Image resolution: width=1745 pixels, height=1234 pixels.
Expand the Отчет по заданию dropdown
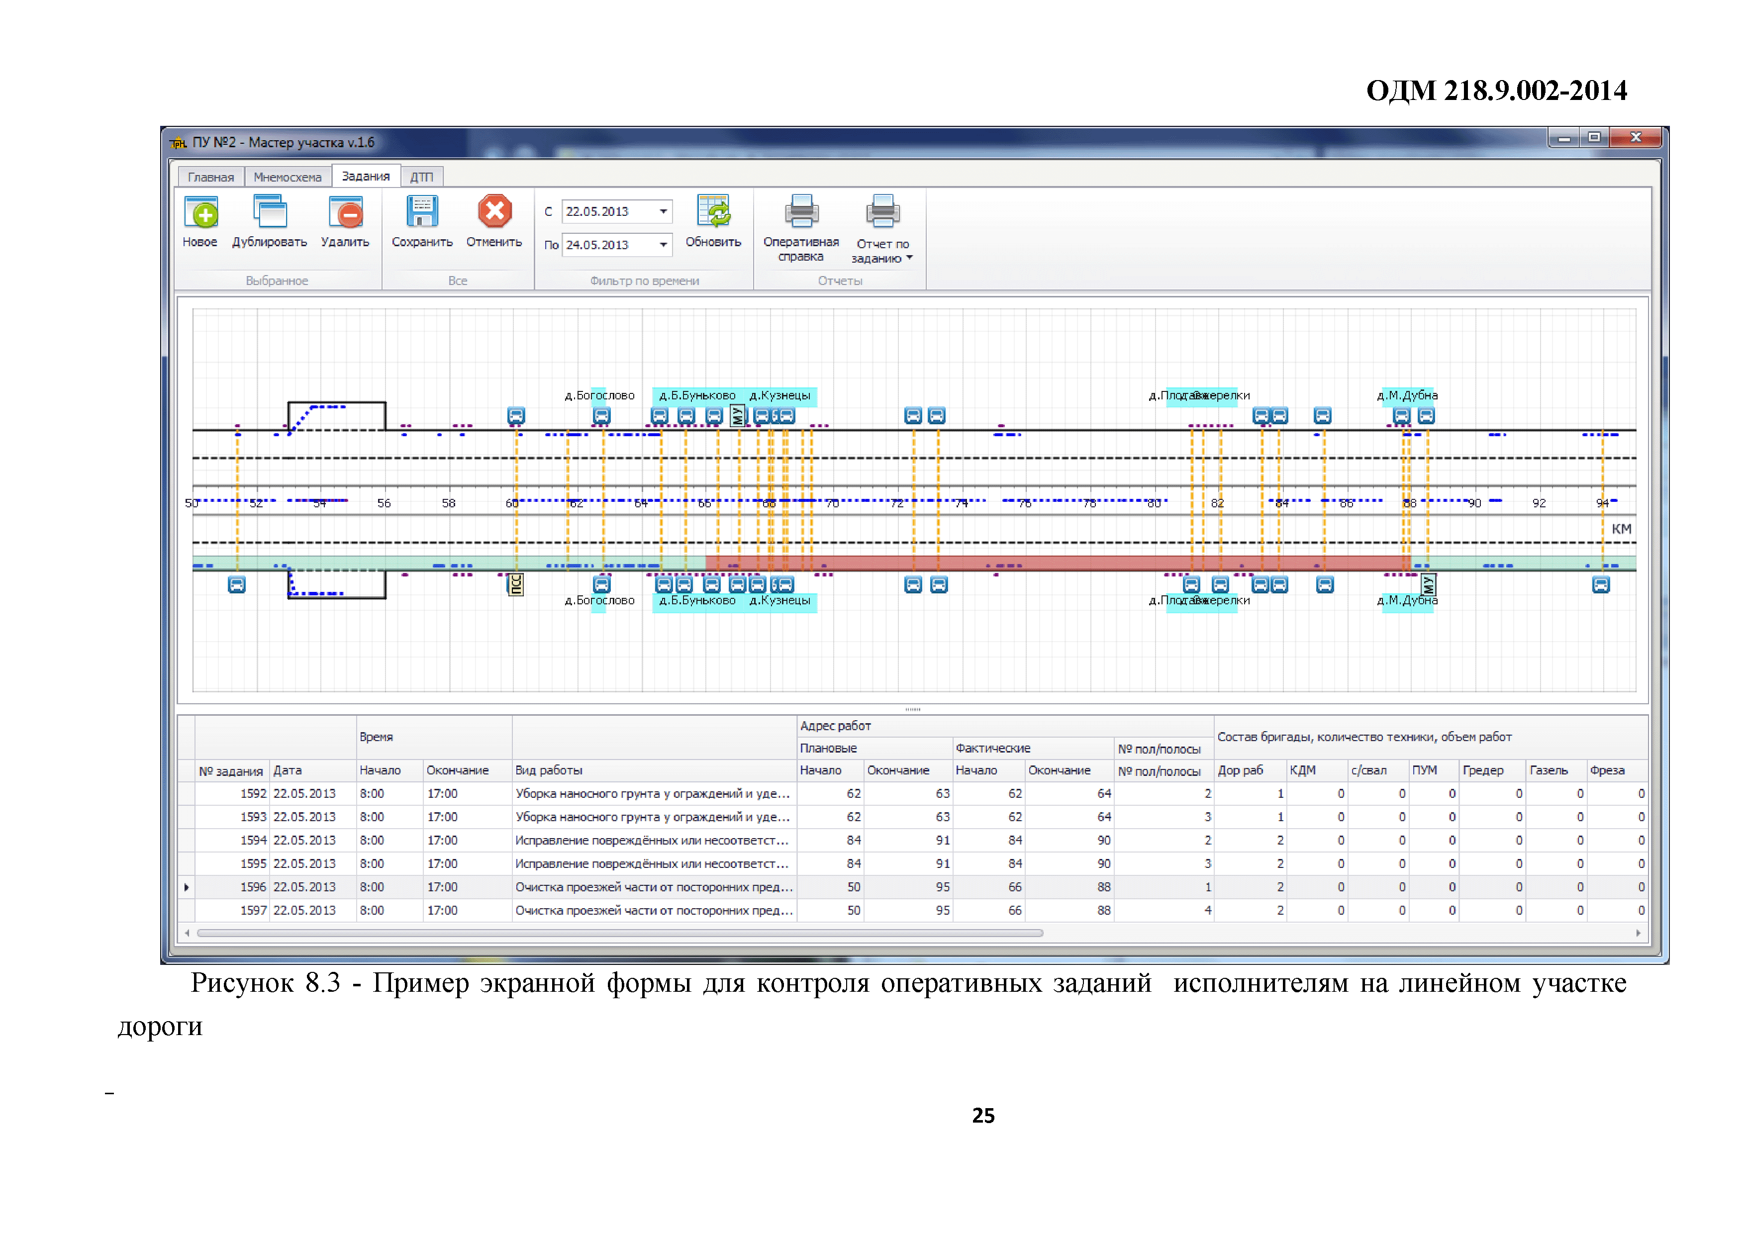pos(909,258)
